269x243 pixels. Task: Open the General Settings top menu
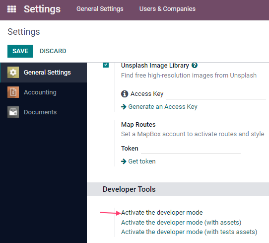click(100, 9)
